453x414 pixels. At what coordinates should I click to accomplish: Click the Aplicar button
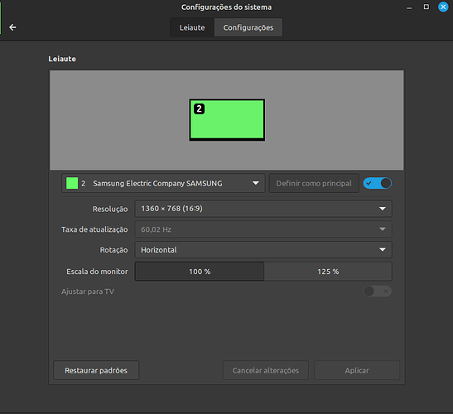coord(357,370)
